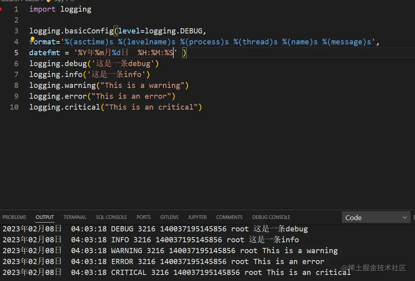Open the SQL CONSOLE tab
The height and width of the screenshot is (281, 415).
[111, 217]
